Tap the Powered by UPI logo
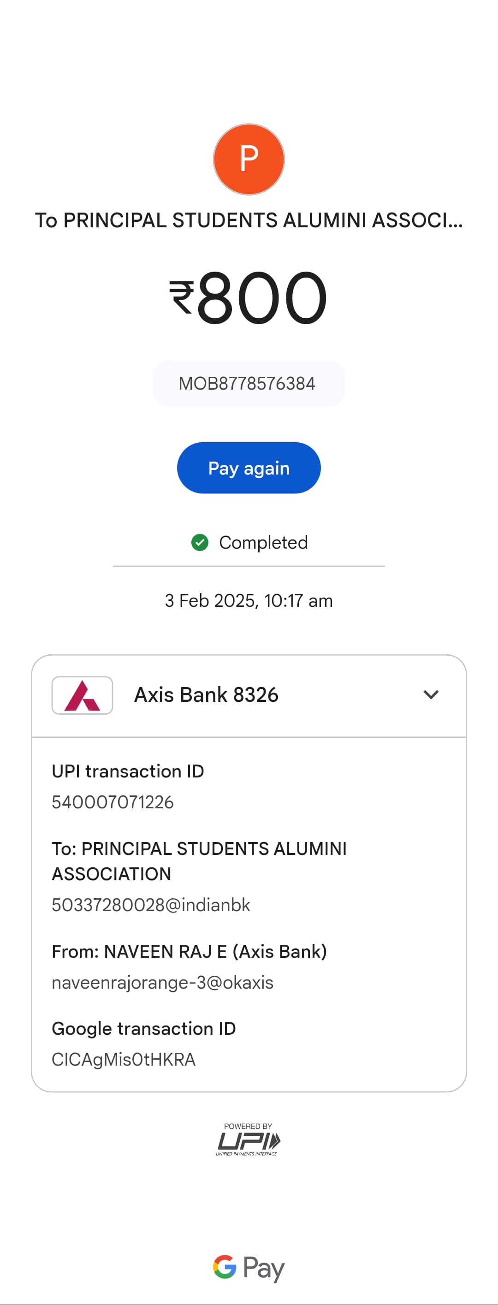The height and width of the screenshot is (1305, 498). 248,1139
